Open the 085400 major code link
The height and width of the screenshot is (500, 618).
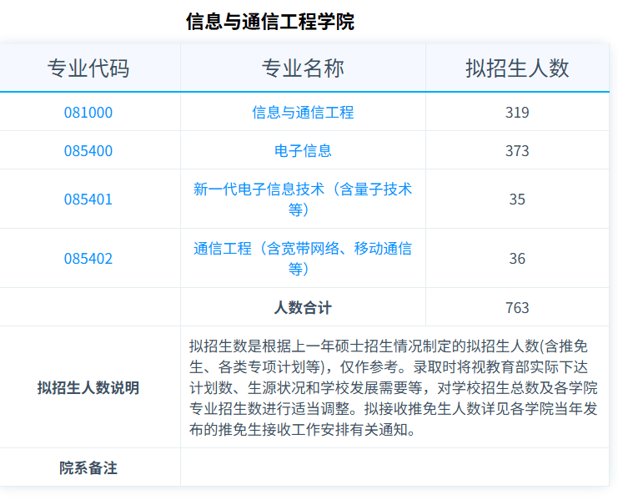(88, 151)
